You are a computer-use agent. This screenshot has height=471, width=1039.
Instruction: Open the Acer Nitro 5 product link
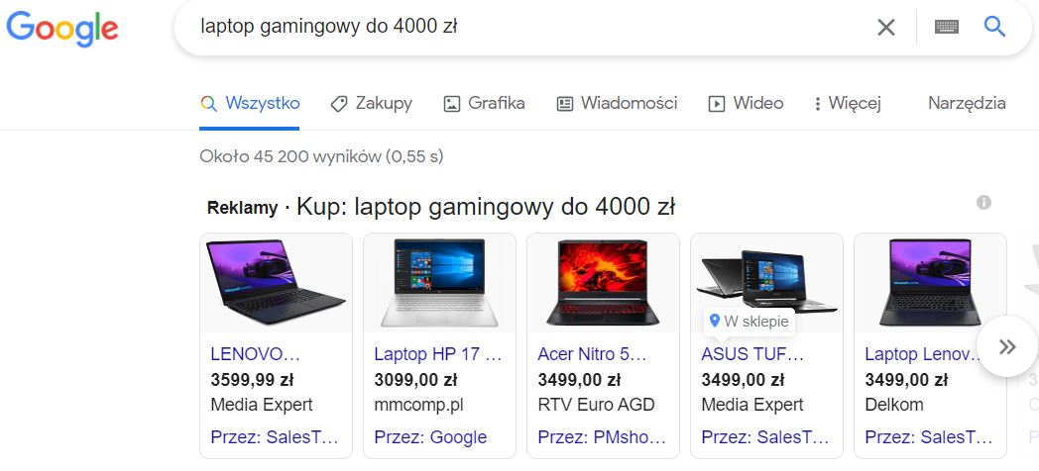coord(592,354)
